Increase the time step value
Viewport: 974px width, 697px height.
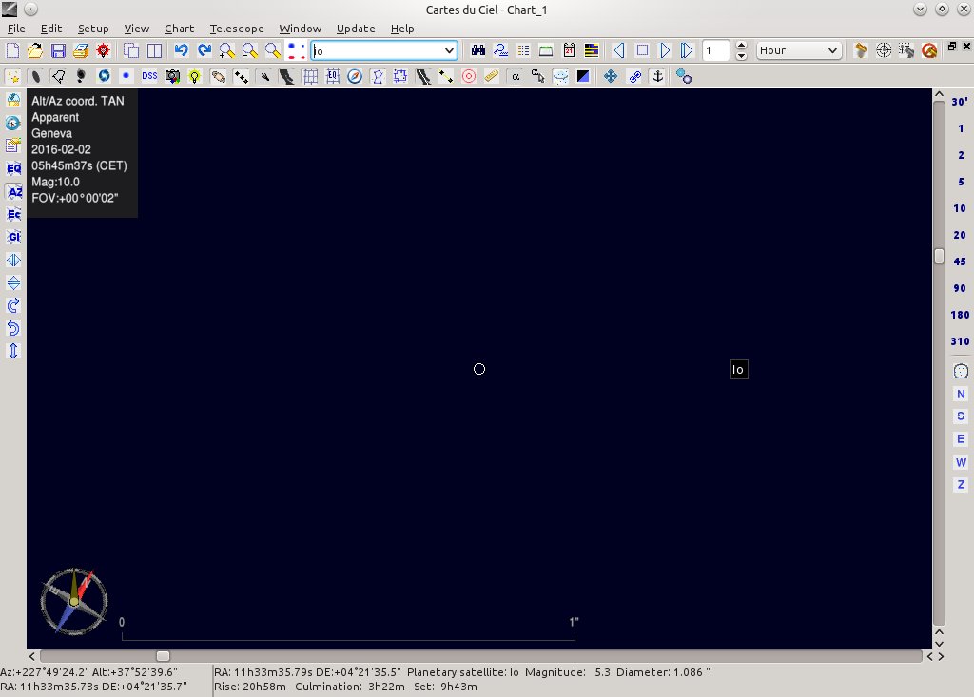tap(741, 46)
